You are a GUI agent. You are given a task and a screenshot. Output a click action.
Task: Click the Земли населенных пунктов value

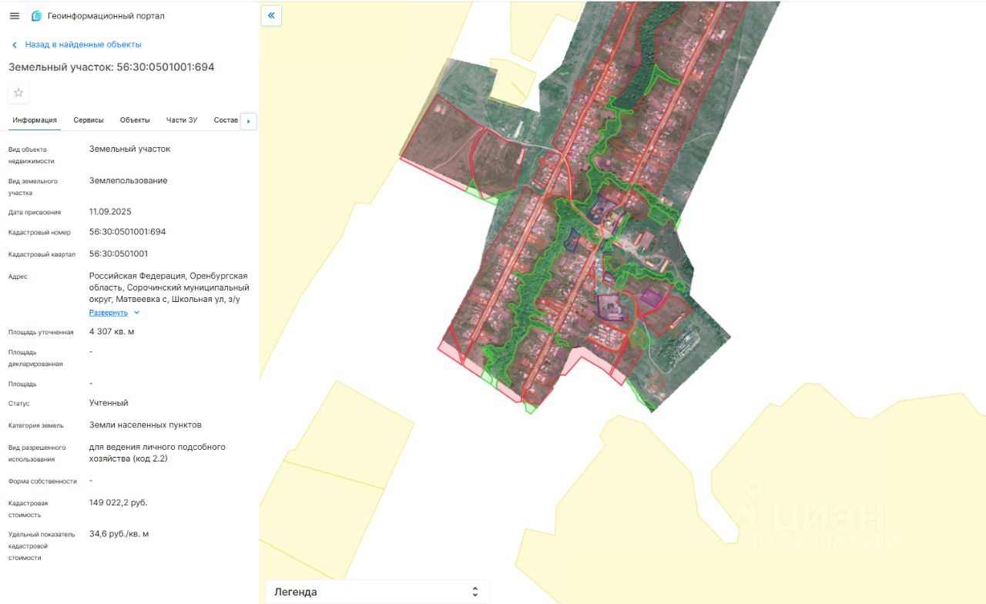(146, 425)
